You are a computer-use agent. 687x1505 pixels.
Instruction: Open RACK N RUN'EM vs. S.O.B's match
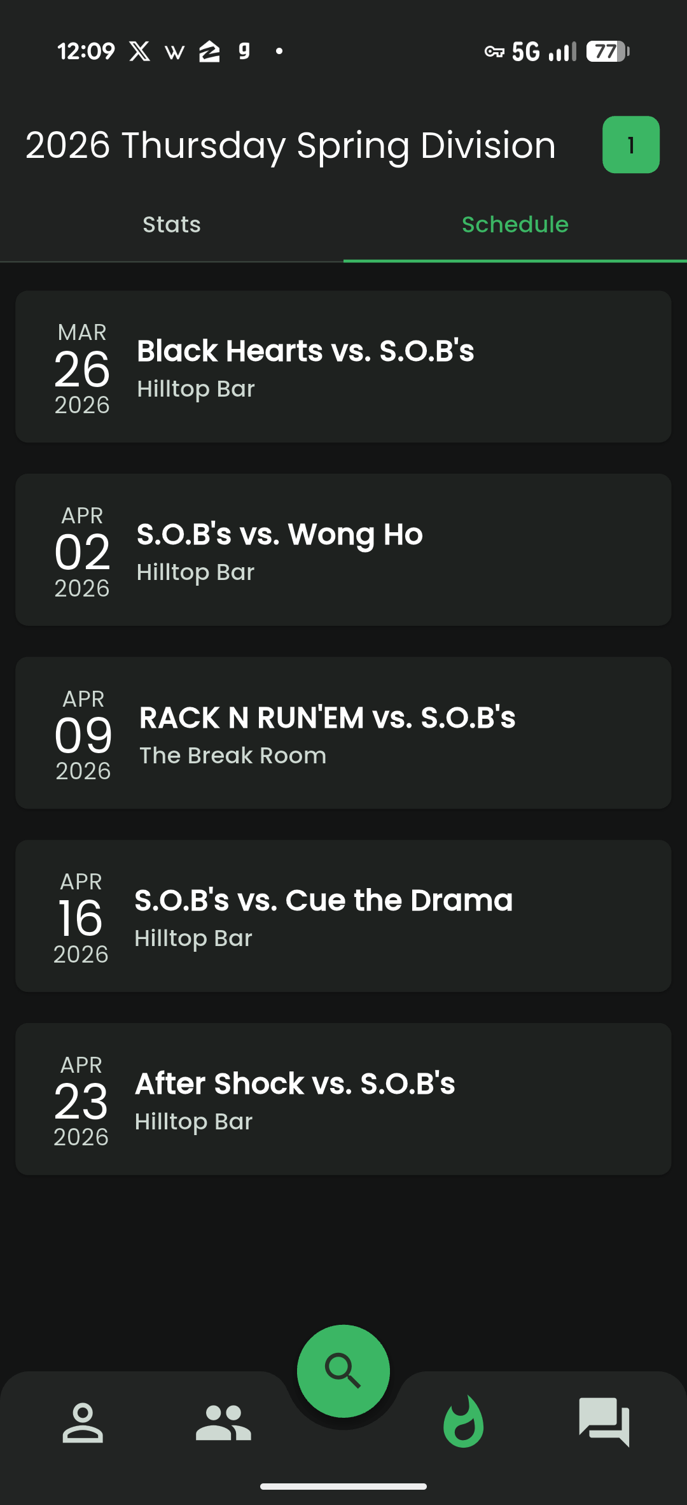coord(343,733)
